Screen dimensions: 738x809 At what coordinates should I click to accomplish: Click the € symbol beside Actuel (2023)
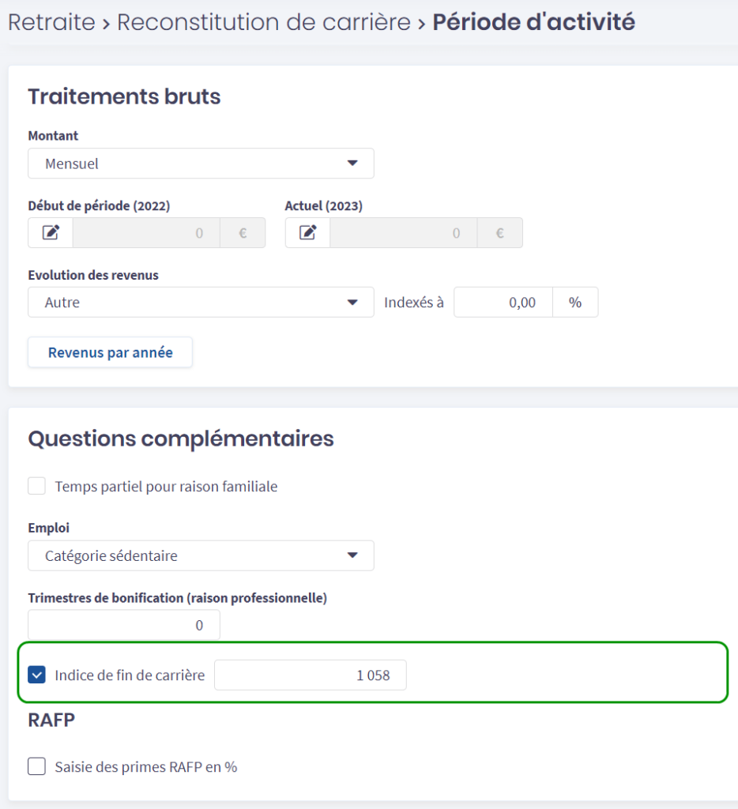(499, 233)
